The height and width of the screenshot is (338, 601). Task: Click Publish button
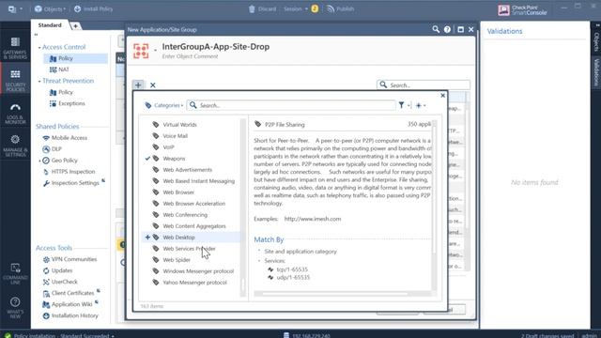point(340,8)
